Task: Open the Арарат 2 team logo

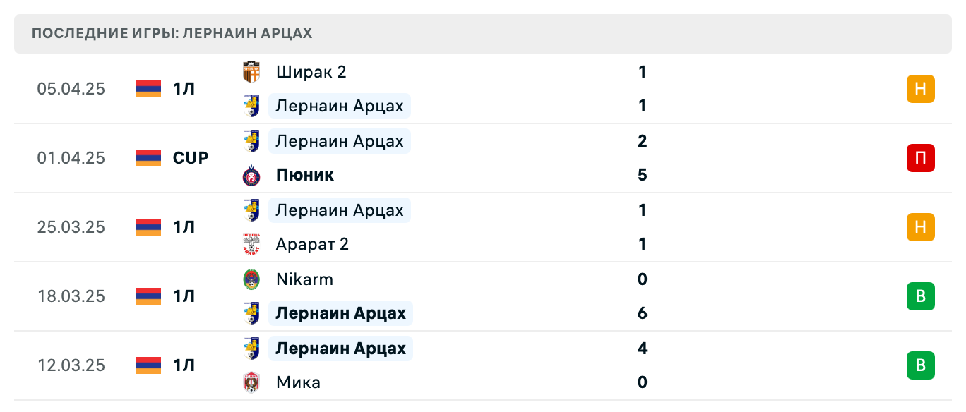Action: click(251, 244)
